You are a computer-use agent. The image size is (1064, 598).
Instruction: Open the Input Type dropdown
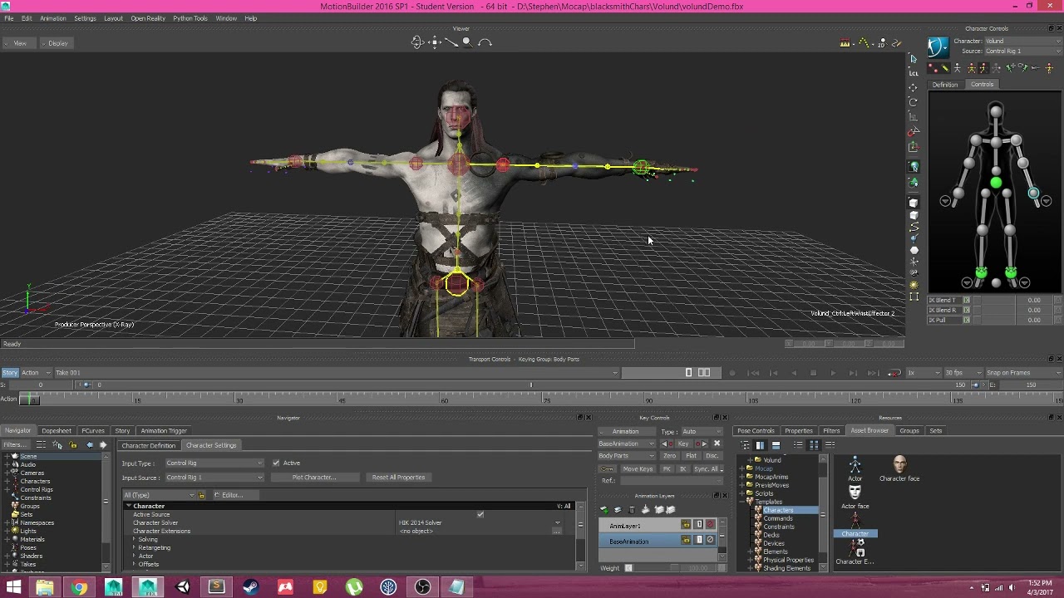(x=214, y=463)
